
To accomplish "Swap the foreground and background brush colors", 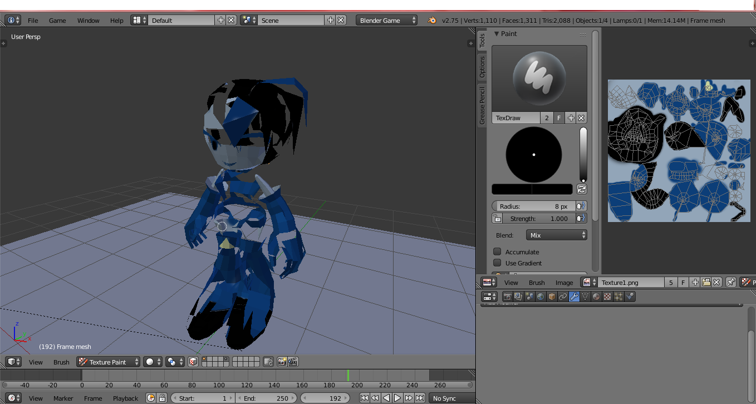I will [x=581, y=189].
